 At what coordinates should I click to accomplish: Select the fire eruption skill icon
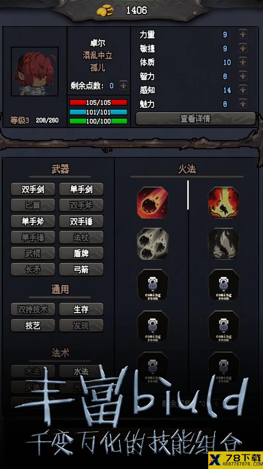224,202
